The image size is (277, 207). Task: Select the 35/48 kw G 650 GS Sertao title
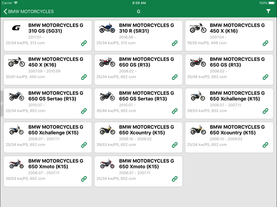click(146, 96)
